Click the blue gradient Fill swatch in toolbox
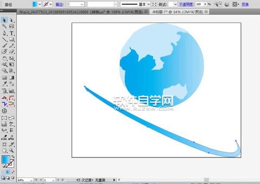 [x=6, y=159]
